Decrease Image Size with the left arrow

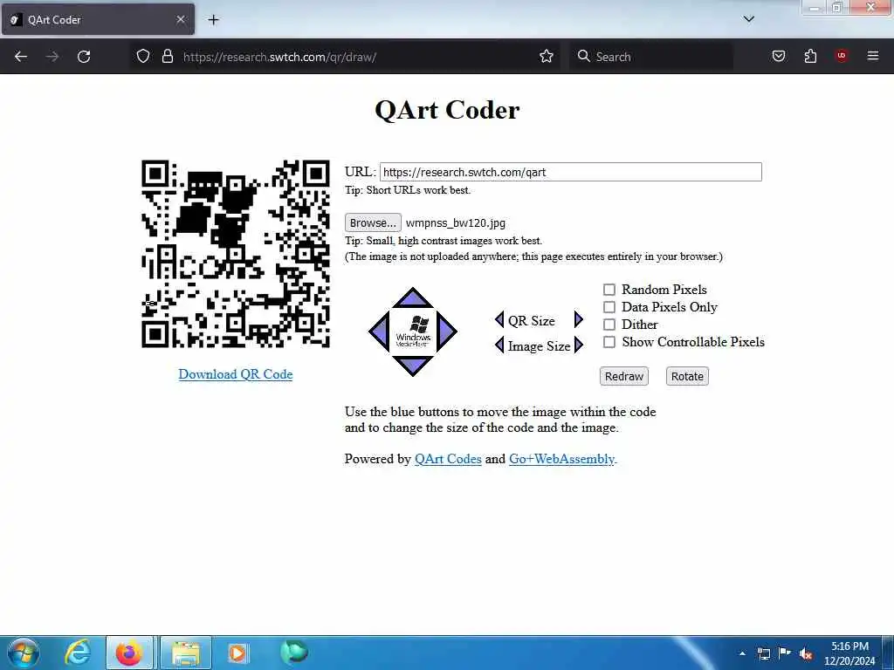[499, 345]
